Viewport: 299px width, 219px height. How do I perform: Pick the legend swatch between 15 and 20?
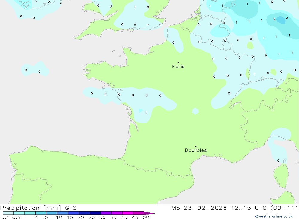pyautogui.click(x=73, y=213)
